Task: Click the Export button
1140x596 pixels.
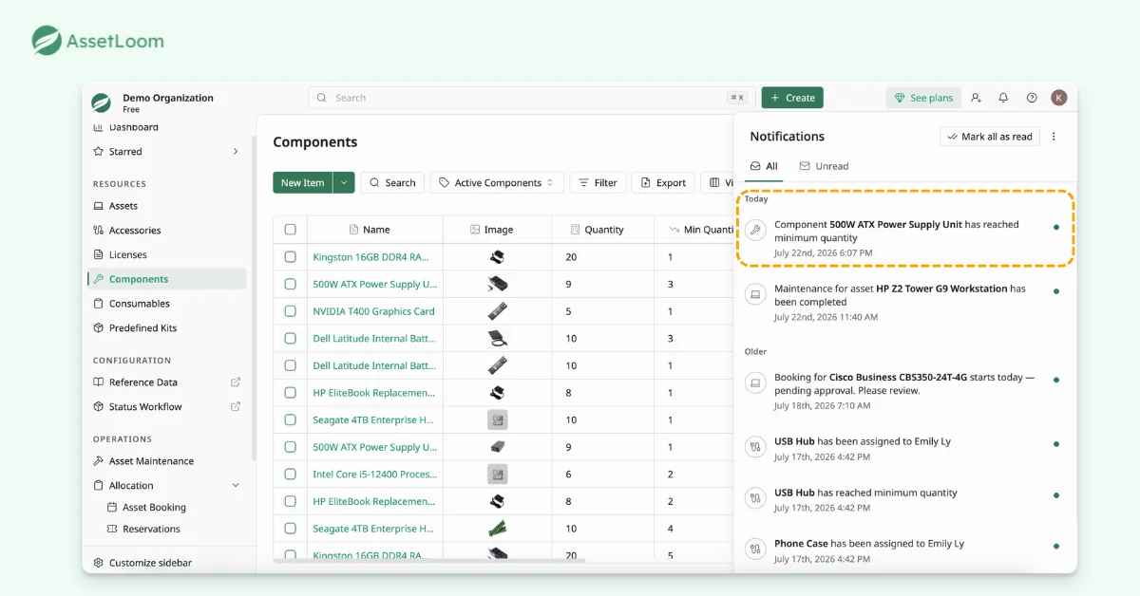Action: click(x=663, y=182)
